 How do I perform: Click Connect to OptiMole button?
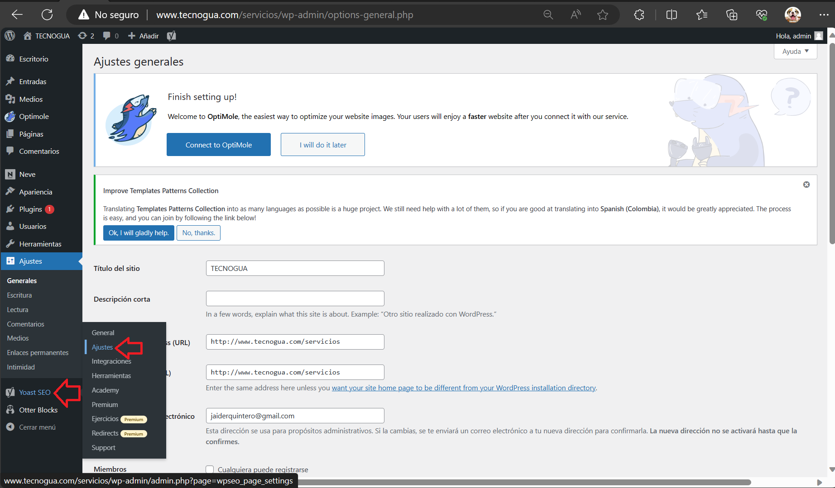click(x=219, y=145)
